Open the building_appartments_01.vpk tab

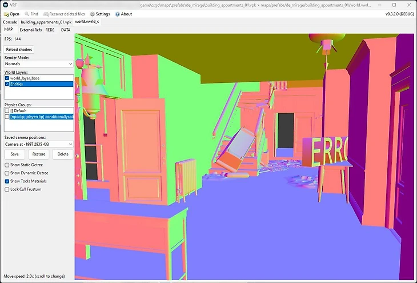click(x=46, y=22)
